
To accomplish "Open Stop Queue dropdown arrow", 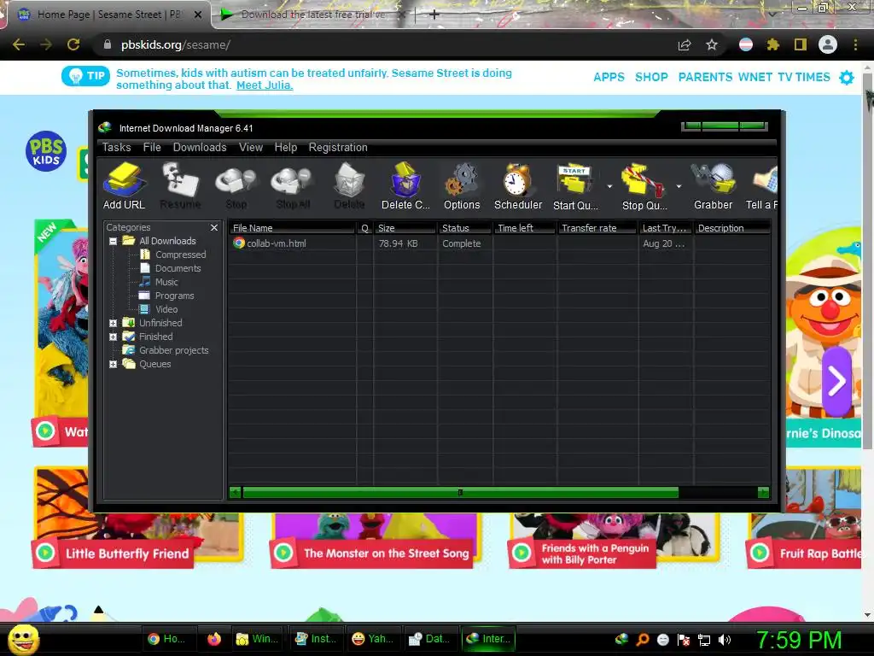I will tap(679, 186).
